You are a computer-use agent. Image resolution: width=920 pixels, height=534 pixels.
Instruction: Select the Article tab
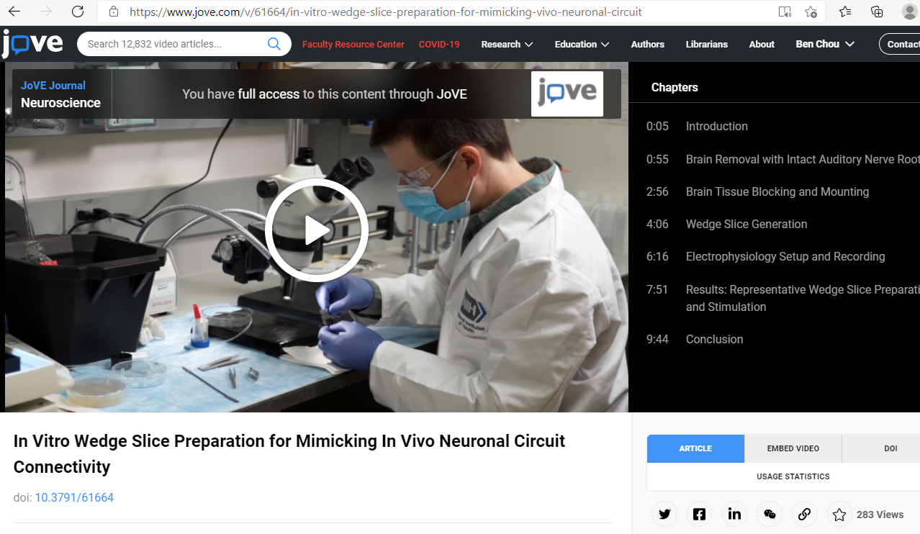(x=695, y=448)
